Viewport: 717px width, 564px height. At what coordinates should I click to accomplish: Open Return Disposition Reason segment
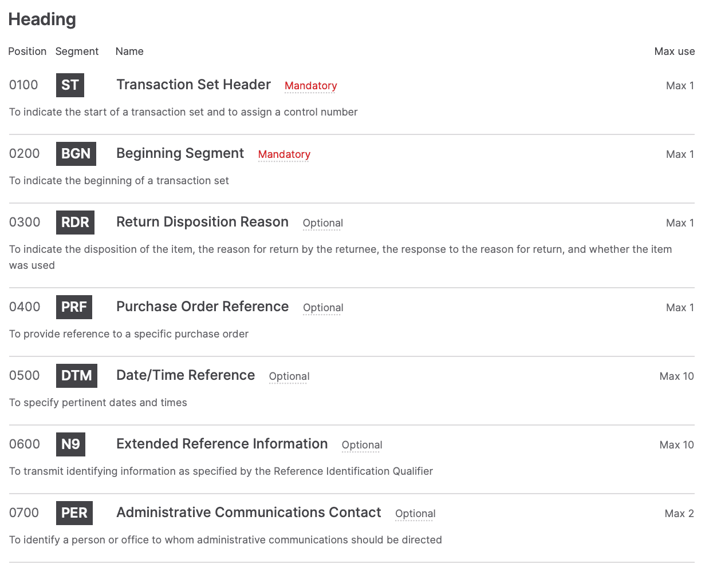click(x=202, y=222)
